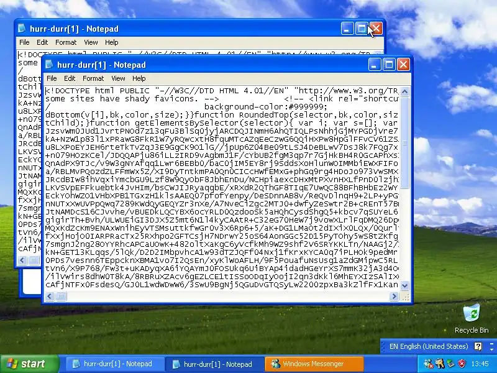Click the word "some" in the back Notepad window
Viewport: 497px width, 373px height.
(x=28, y=63)
